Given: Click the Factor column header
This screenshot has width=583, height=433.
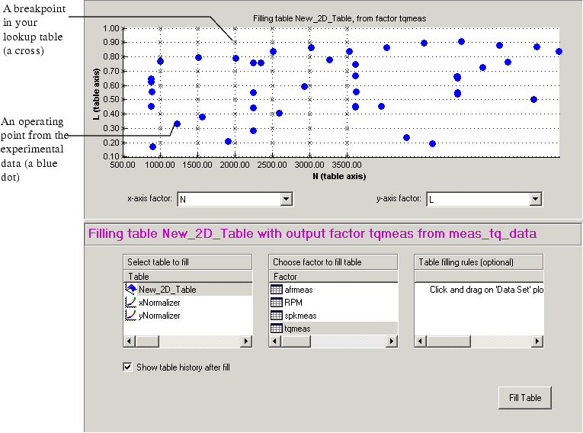Looking at the screenshot, I should (333, 277).
